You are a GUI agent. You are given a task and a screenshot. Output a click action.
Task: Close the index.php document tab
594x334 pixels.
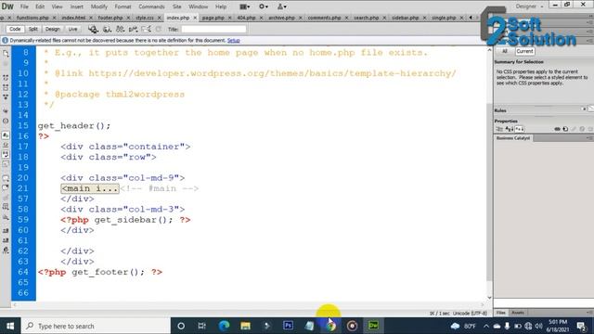click(195, 18)
